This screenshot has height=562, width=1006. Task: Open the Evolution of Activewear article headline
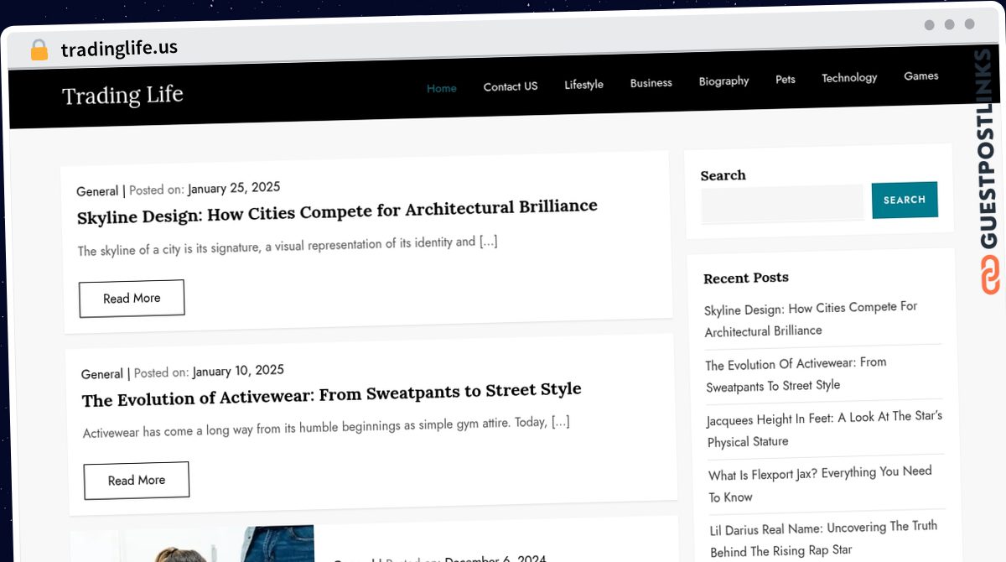(332, 395)
